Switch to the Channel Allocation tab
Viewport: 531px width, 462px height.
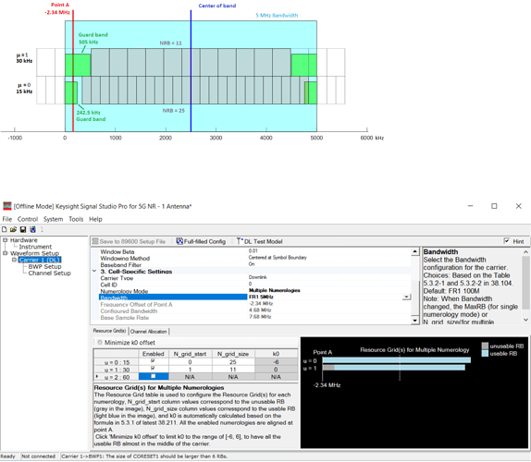[149, 332]
